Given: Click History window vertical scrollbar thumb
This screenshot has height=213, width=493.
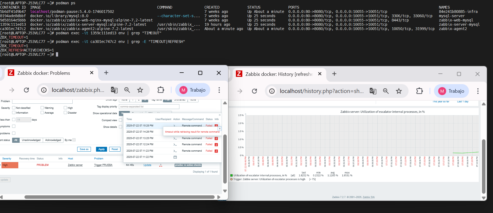Looking at the screenshot, I should [x=484, y=166].
